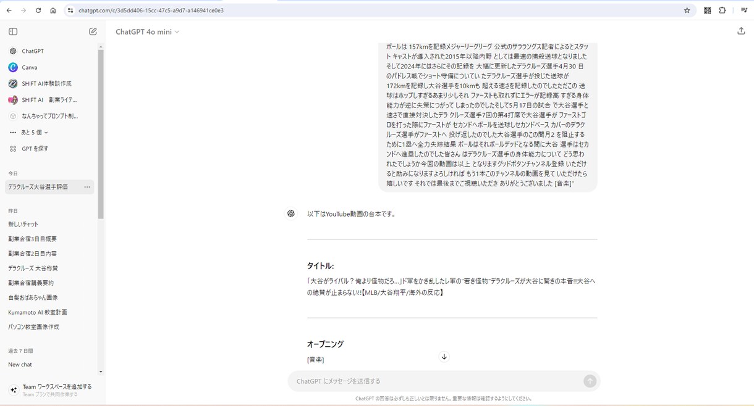This screenshot has height=406, width=754.
Task: Click the ChatGPT logo beside the response
Action: 291,213
